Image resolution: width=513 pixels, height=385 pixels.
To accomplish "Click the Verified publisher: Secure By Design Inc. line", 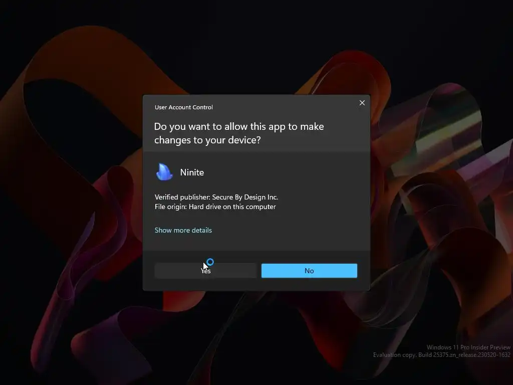I will 216,197.
